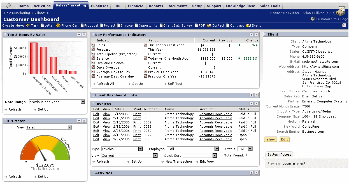This screenshot has width=349, height=185.
Task: Click the Edit button in Client panel
Action: pos(284,139)
